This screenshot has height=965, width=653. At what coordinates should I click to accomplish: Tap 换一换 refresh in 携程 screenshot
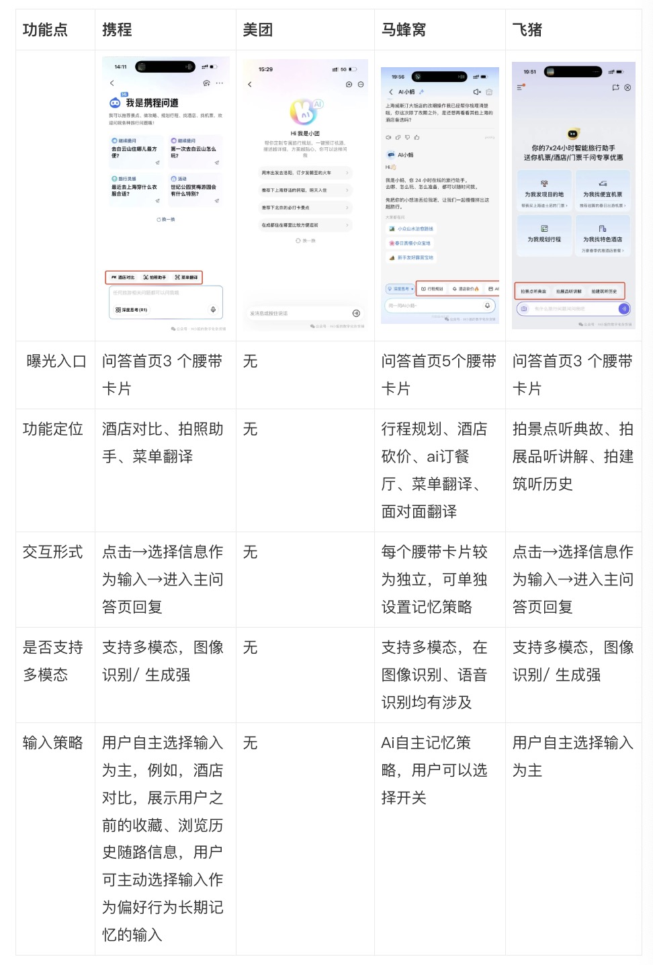(x=166, y=220)
